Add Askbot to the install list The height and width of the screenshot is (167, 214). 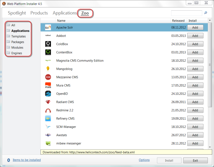pyautogui.click(x=195, y=36)
